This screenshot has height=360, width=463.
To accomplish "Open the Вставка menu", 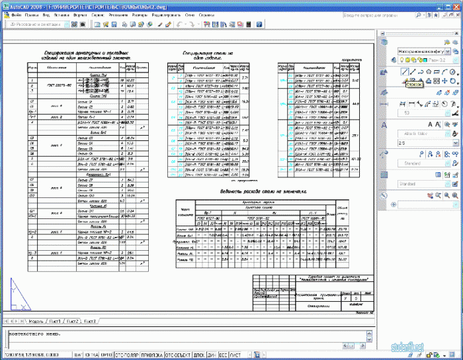I will [x=62, y=15].
